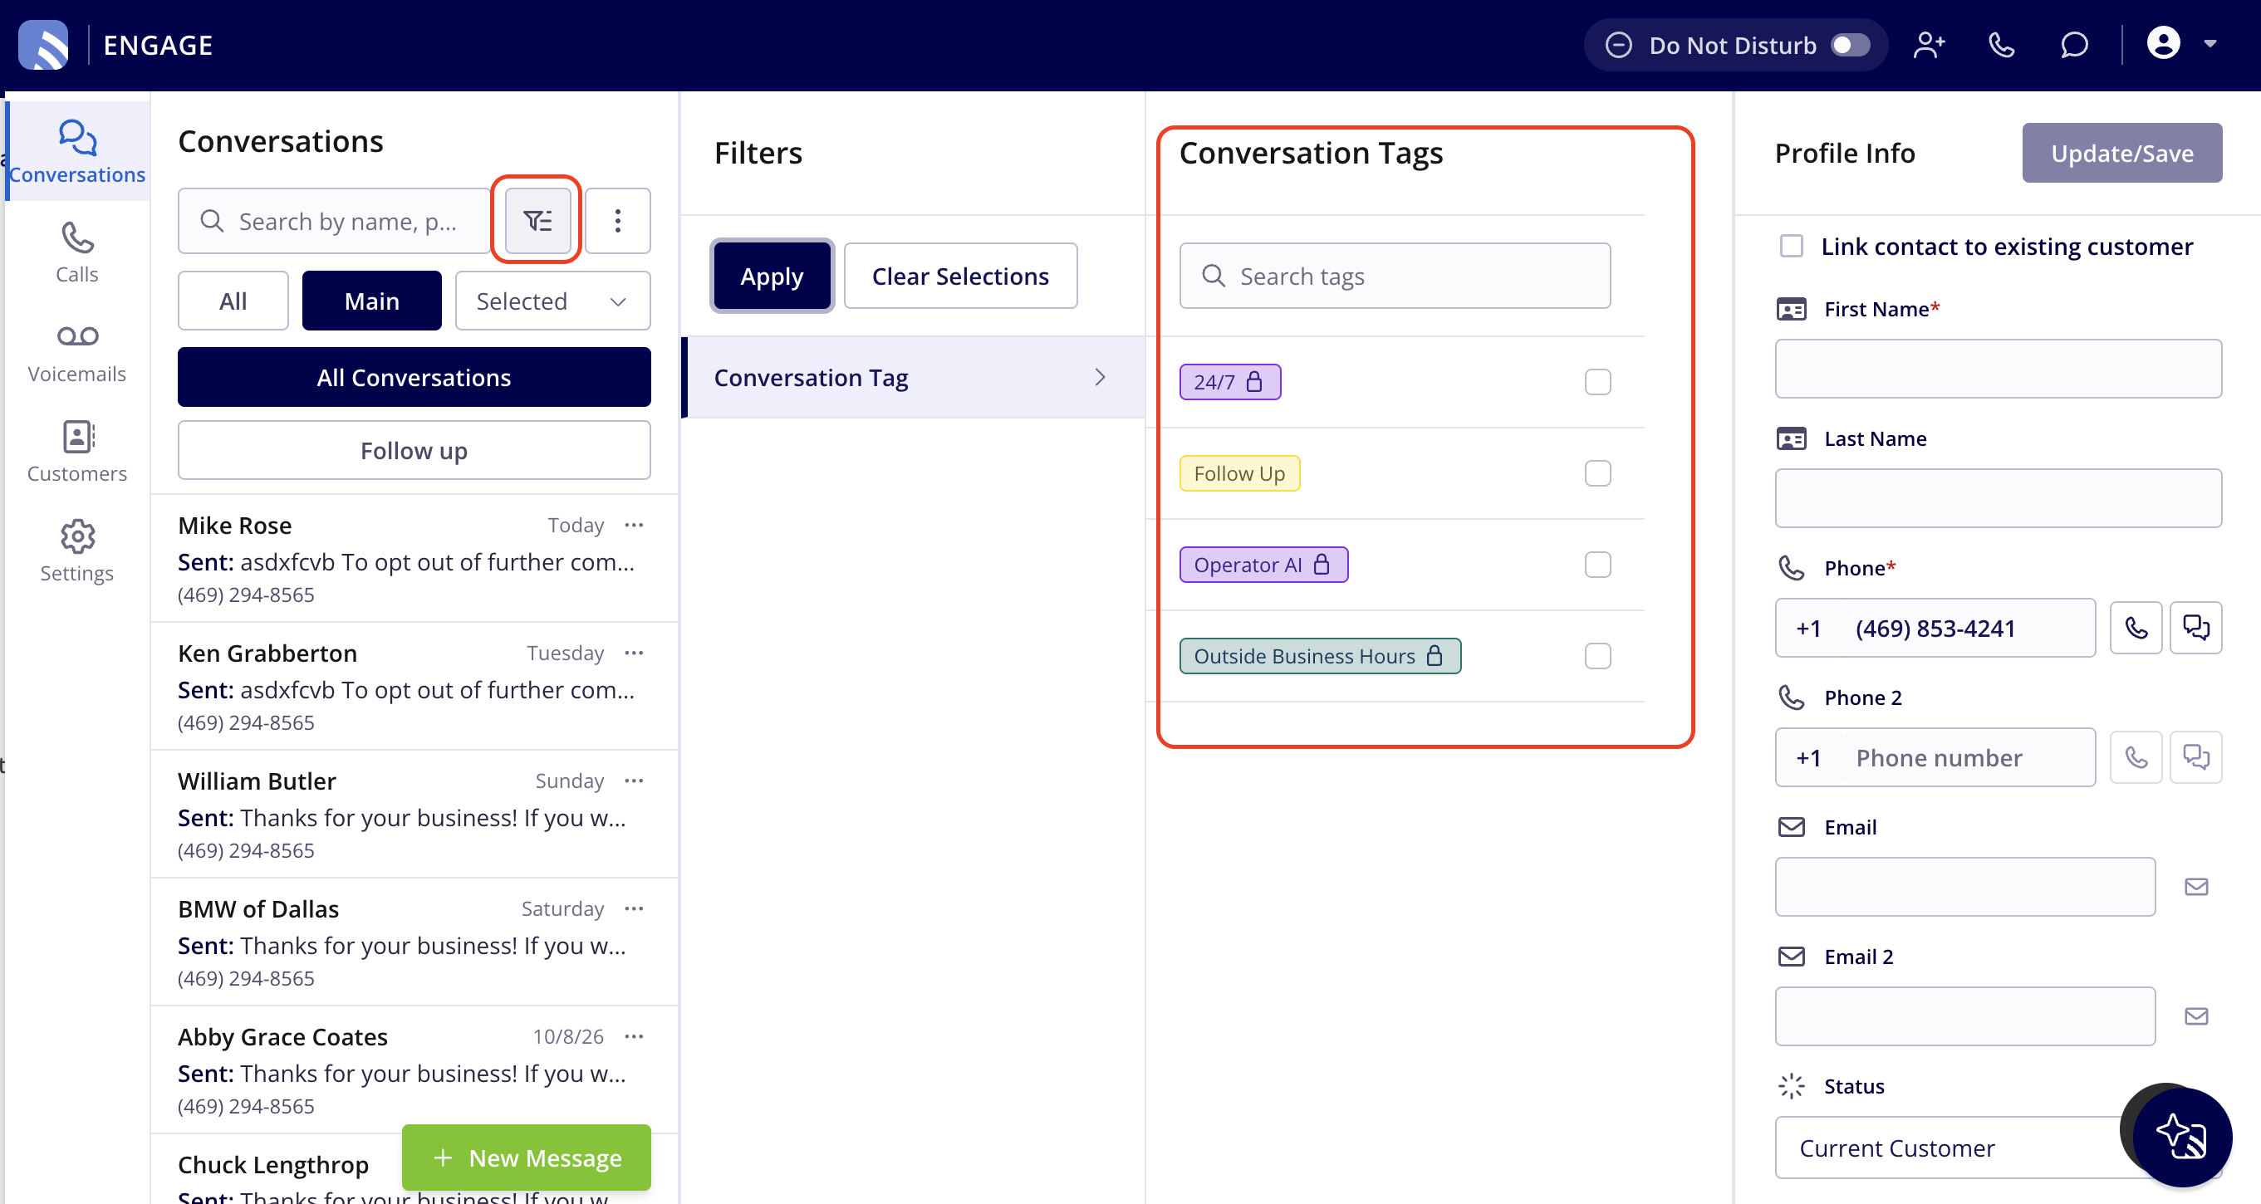This screenshot has width=2261, height=1204.
Task: Open Customers in sidebar
Action: point(77,451)
